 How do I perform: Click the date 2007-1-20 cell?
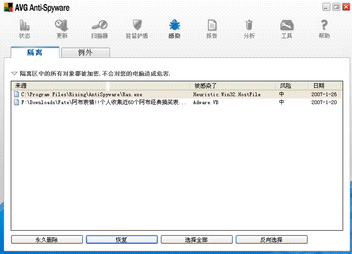pos(324,102)
